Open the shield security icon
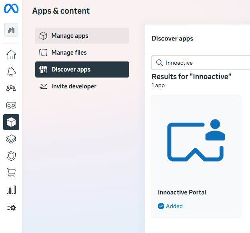The height and width of the screenshot is (233, 250). [11, 156]
